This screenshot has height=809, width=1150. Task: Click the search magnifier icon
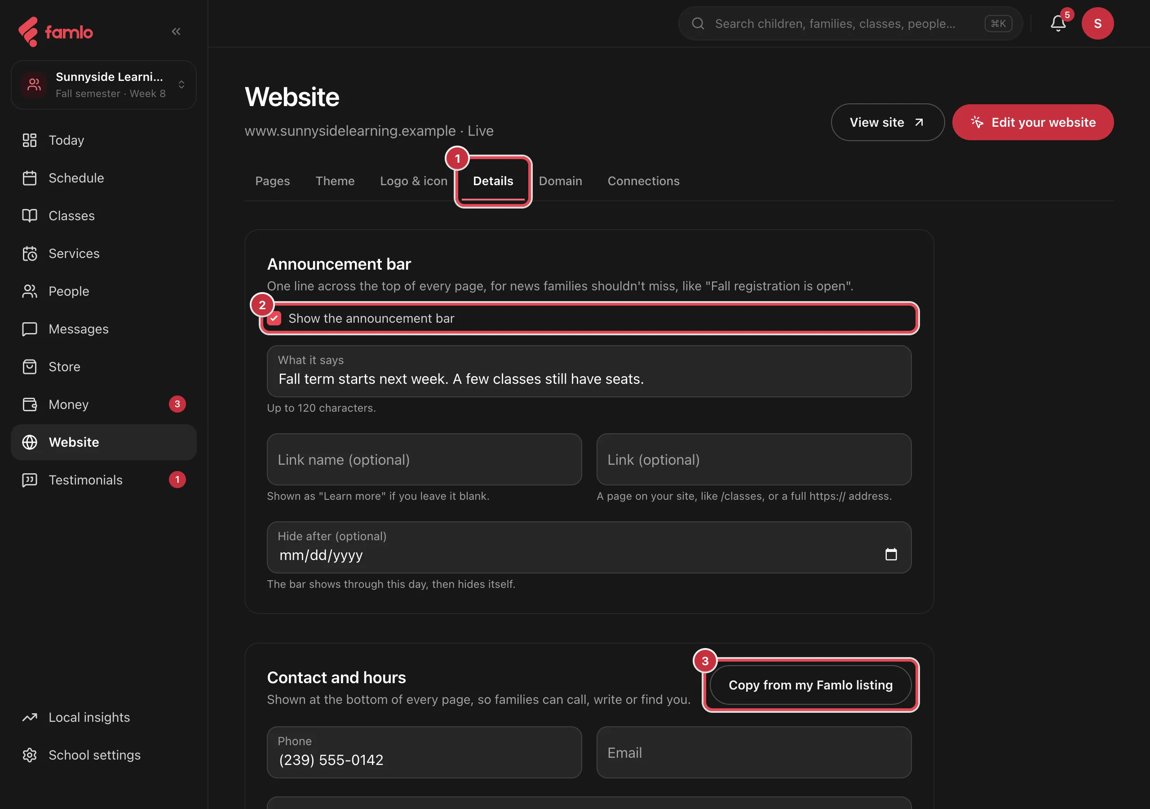tap(698, 23)
